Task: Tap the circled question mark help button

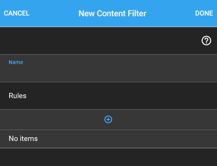Action: tap(206, 41)
